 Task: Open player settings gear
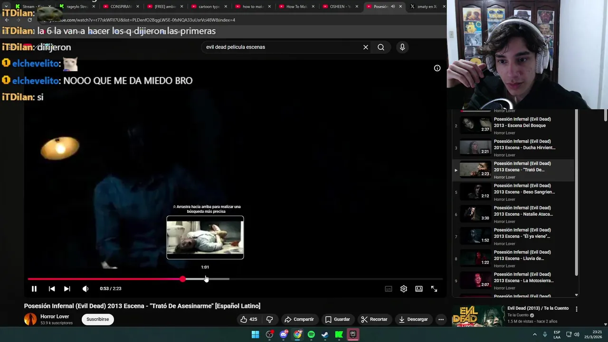(x=404, y=289)
